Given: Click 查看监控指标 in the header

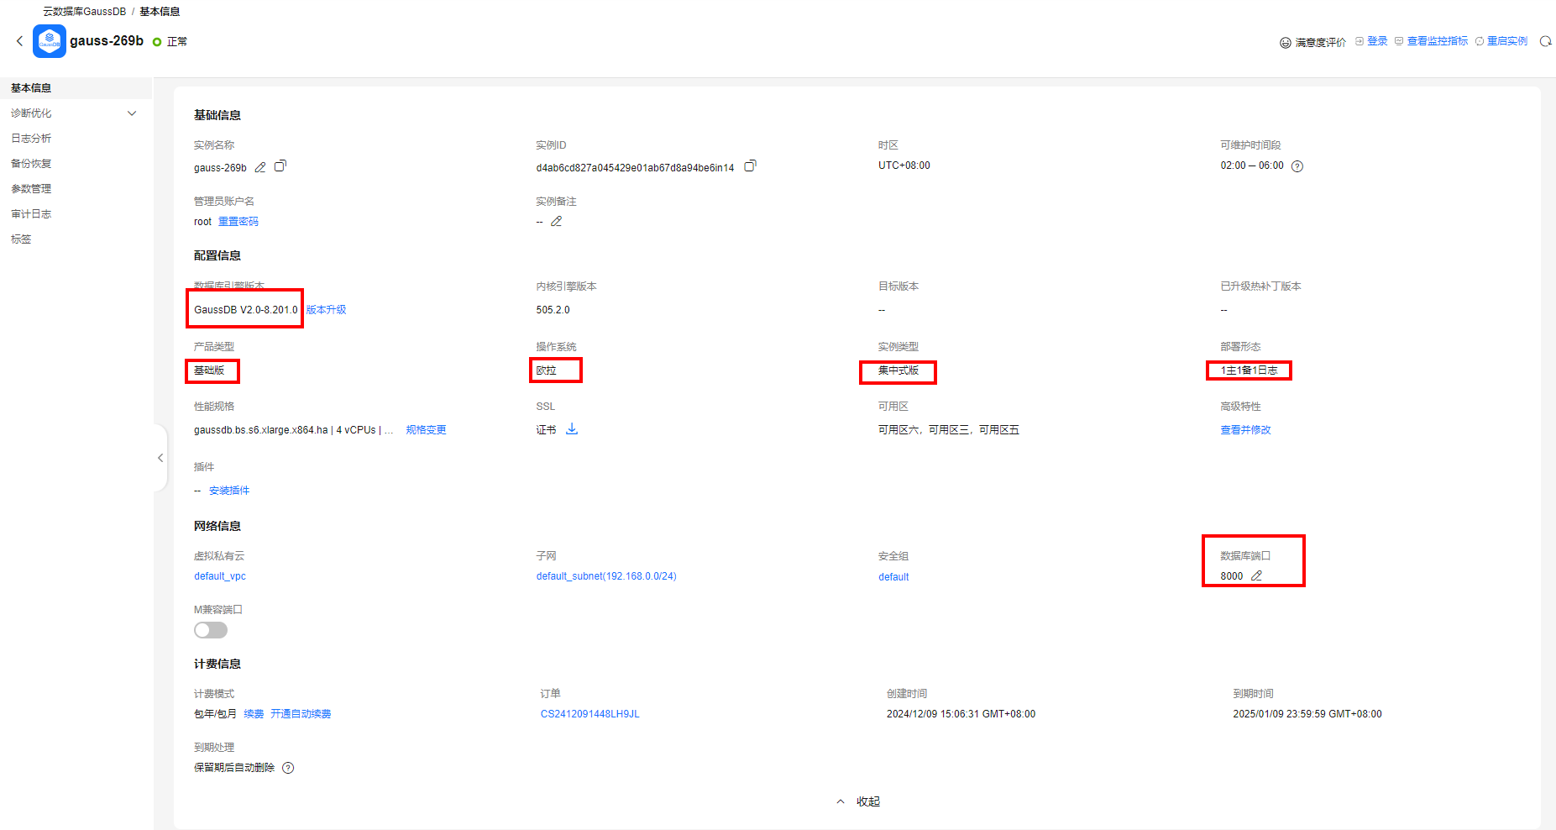Looking at the screenshot, I should pos(1438,41).
